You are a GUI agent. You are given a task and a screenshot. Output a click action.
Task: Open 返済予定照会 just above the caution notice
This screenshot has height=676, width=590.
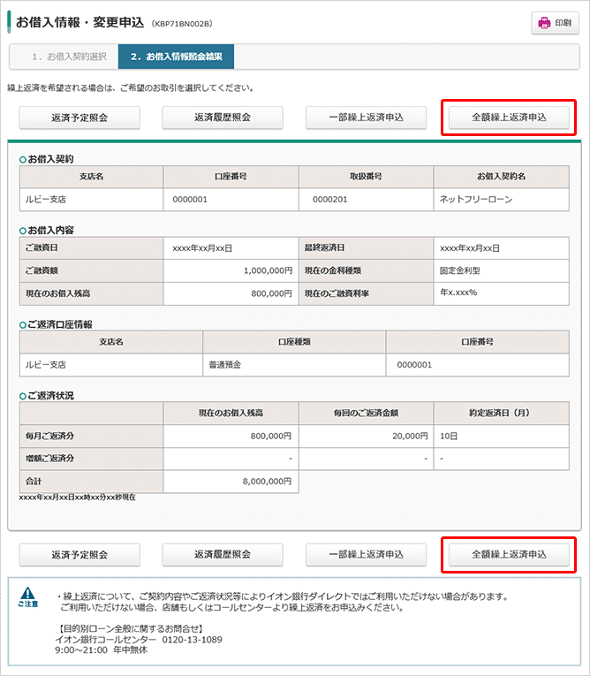tap(79, 554)
